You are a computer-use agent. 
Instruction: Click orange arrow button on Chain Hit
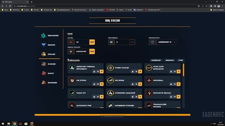click(102, 97)
